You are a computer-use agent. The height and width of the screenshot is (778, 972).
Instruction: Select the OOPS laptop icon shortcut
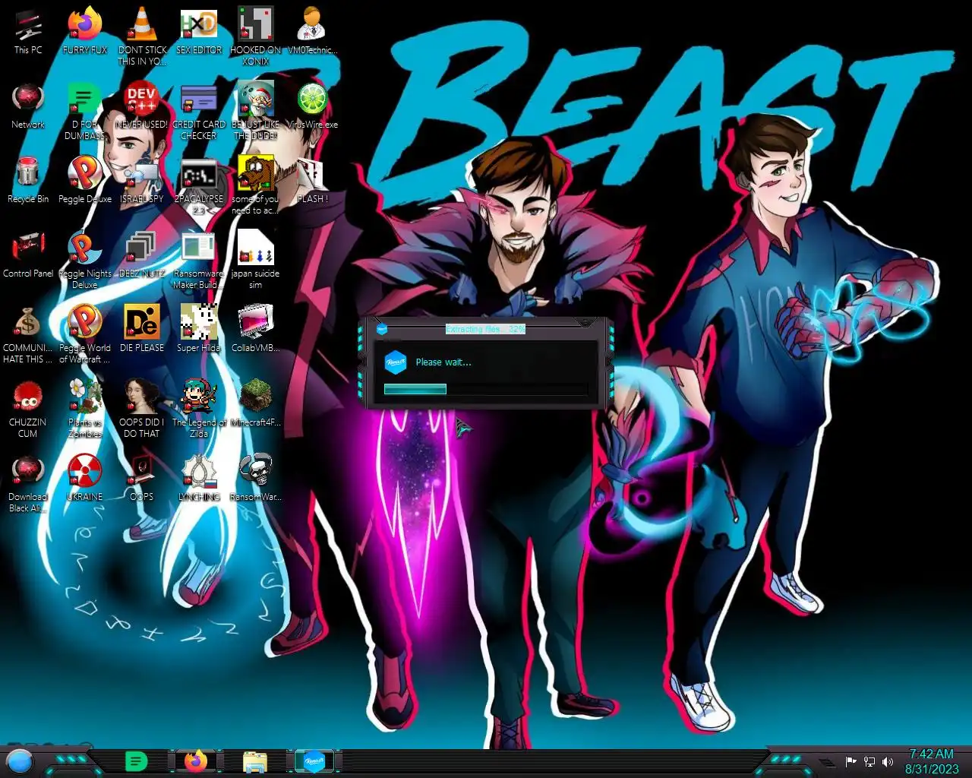[x=142, y=477]
